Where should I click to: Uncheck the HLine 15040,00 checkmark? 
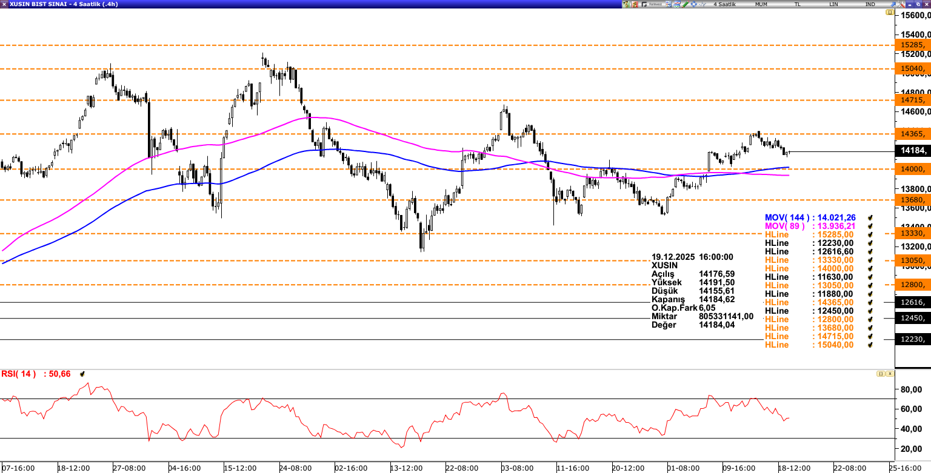[870, 345]
